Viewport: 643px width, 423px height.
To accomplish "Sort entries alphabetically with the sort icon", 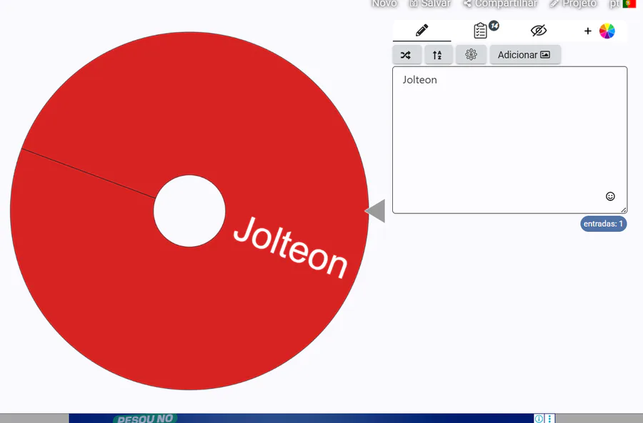I will [x=438, y=55].
